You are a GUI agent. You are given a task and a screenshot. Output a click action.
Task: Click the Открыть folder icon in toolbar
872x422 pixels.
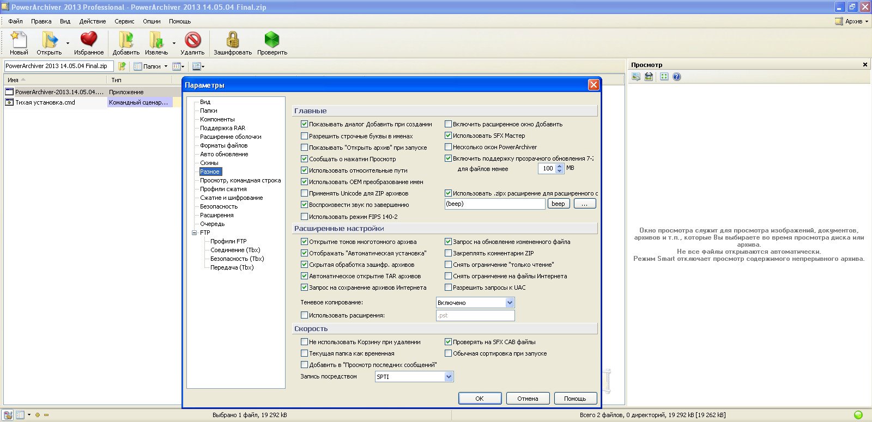(50, 40)
